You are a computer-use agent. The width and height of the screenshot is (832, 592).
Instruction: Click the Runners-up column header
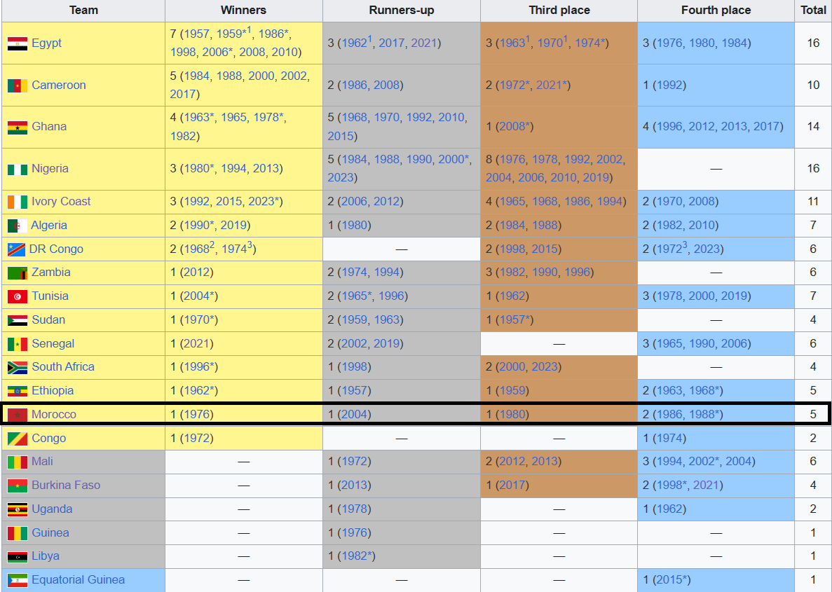coord(402,10)
